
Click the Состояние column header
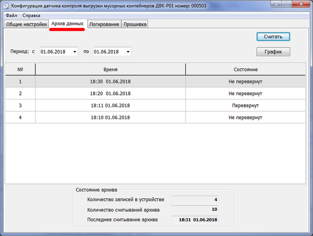[246, 69]
